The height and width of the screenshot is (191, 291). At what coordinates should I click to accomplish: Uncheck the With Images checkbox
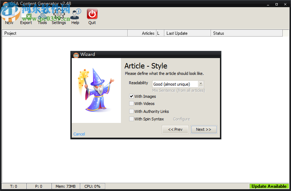coord(131,96)
